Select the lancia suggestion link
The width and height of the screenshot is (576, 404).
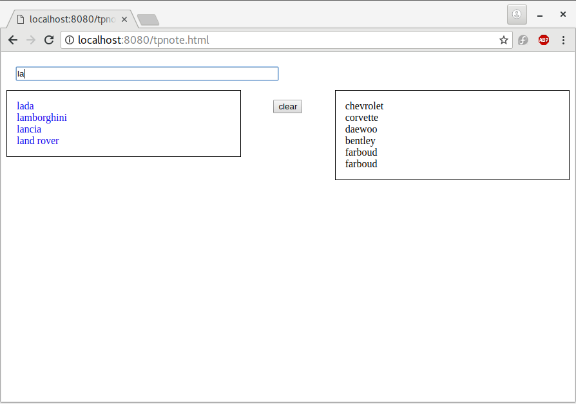29,129
